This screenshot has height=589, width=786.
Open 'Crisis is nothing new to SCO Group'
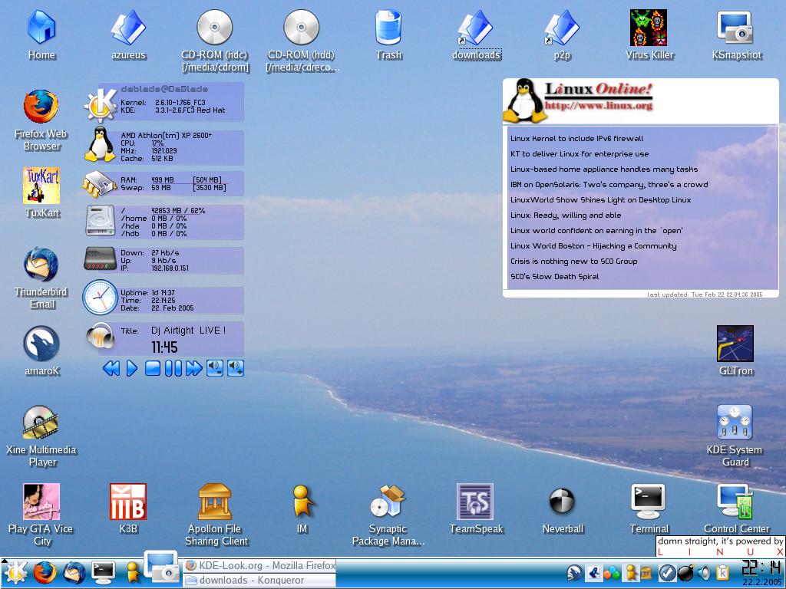pos(574,261)
